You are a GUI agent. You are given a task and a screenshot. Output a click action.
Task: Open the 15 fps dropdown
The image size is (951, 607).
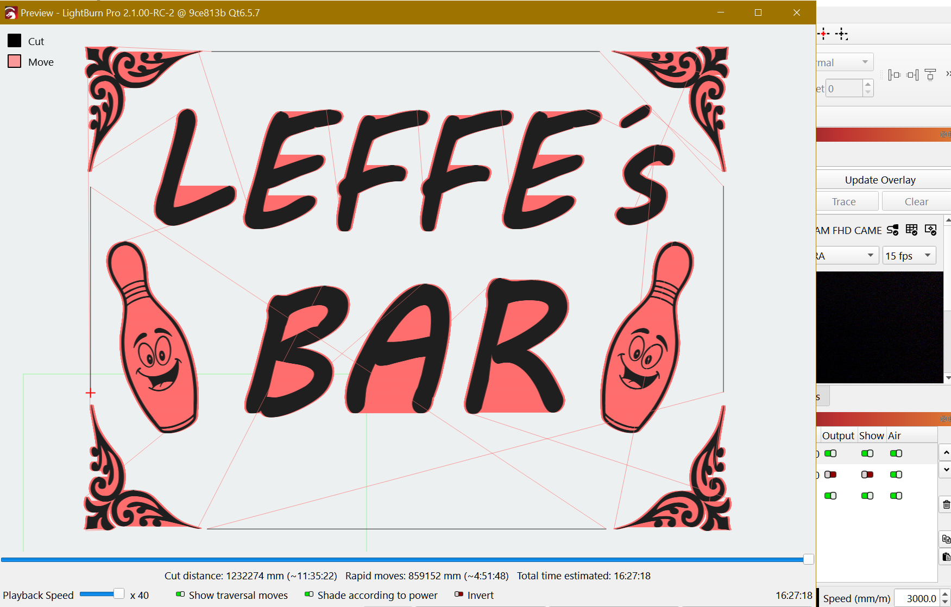click(x=909, y=256)
